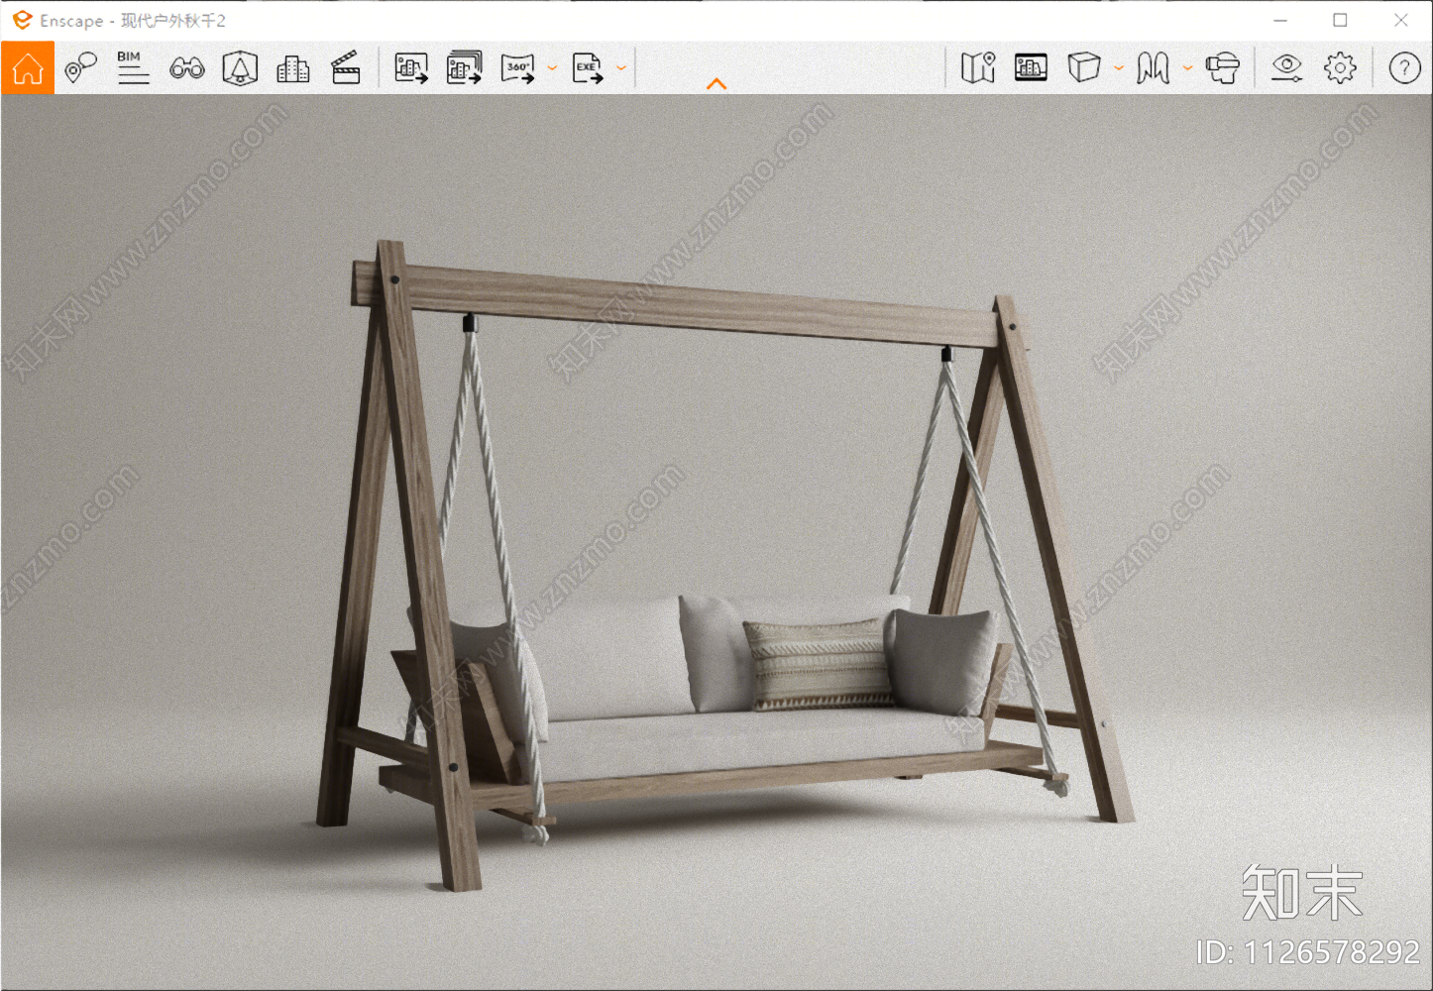Open the Help question mark icon
Viewport: 1433px width, 991px height.
[1404, 67]
